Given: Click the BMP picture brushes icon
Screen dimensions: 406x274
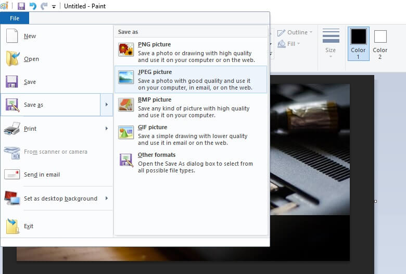Looking at the screenshot, I should (126, 105).
